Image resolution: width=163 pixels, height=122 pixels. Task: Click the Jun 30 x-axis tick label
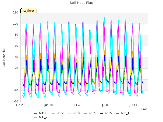pos(48,105)
